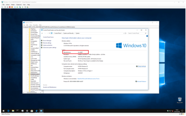The width and height of the screenshot is (186, 116).
Task: Select the OOBE registry key
Action: click(x=32, y=79)
